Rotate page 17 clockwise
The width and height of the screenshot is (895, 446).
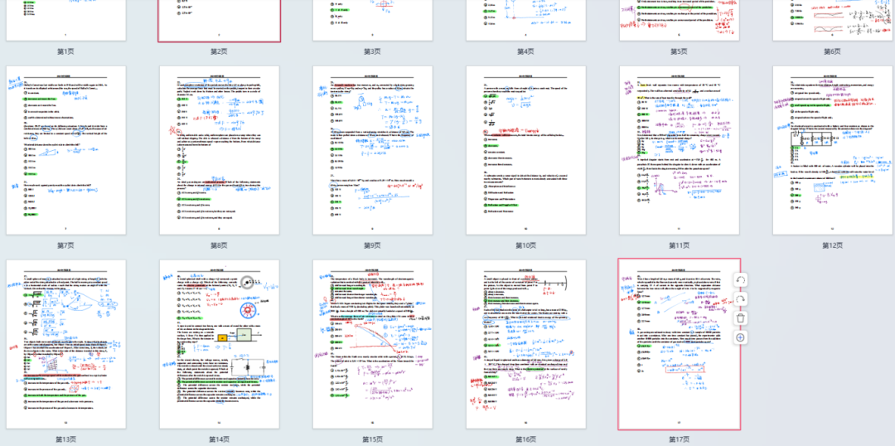[740, 299]
